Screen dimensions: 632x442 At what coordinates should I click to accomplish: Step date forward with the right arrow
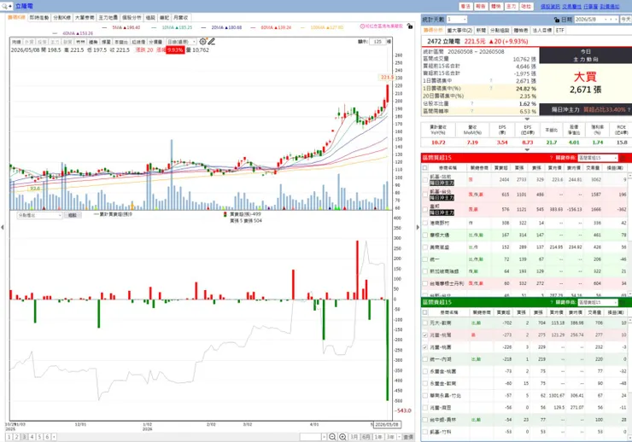pyautogui.click(x=616, y=20)
